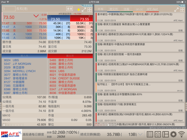Open news 信報-港元拆息個別發展

click(140, 57)
